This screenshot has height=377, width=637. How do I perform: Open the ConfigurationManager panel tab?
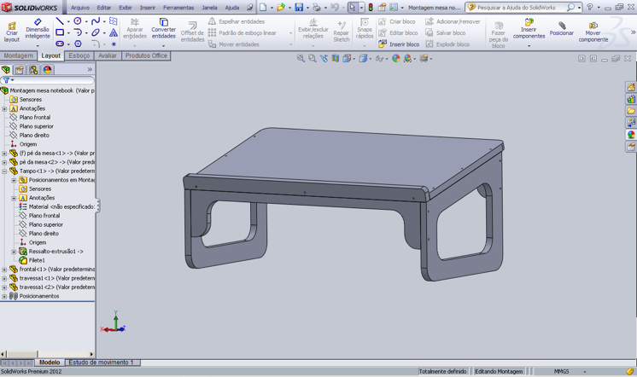(33, 69)
